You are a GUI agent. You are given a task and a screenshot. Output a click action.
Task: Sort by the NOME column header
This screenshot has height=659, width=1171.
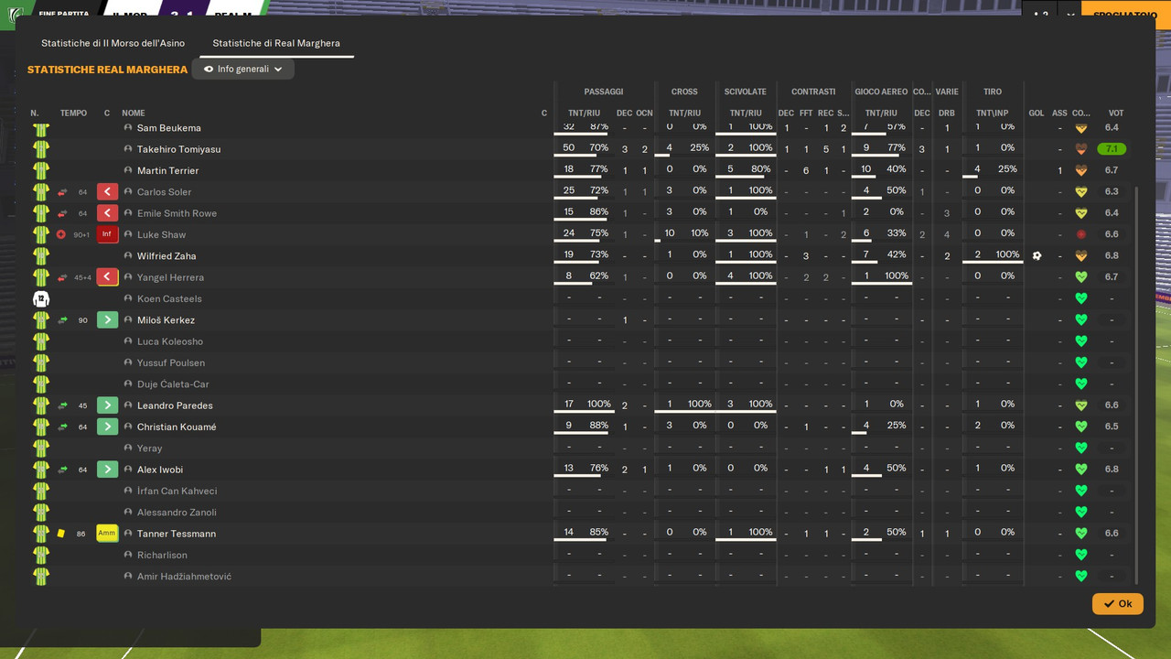coord(134,113)
